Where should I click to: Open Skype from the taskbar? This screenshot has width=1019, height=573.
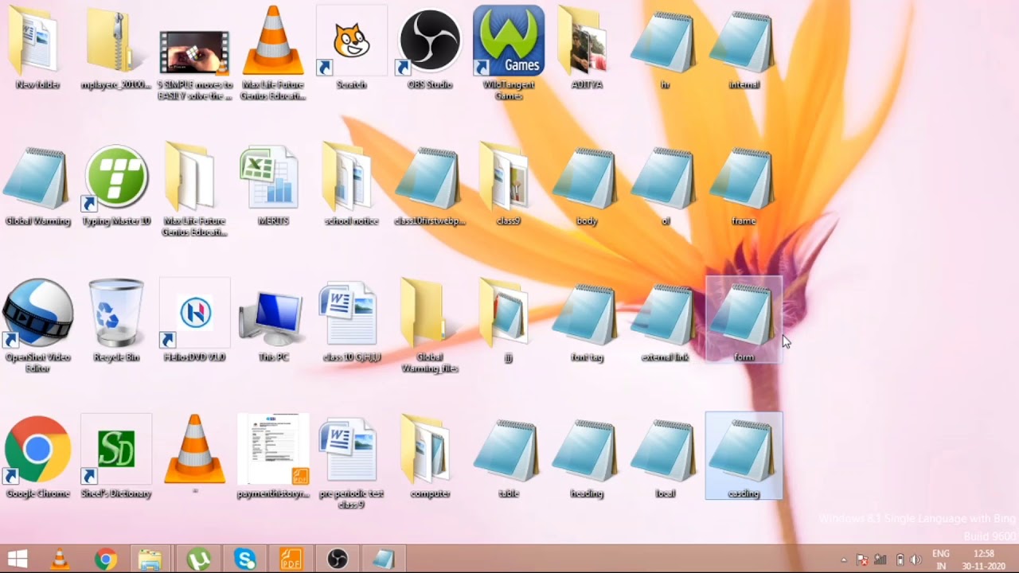pos(244,559)
